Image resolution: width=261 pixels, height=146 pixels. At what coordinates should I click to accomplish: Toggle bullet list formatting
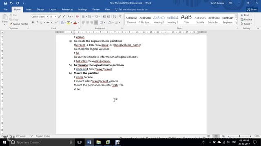(x=83, y=17)
